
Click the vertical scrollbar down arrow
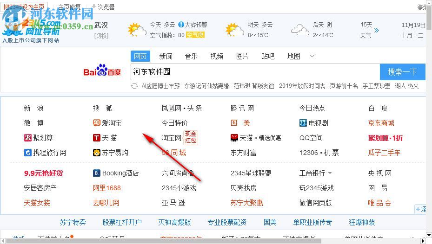point(429,235)
